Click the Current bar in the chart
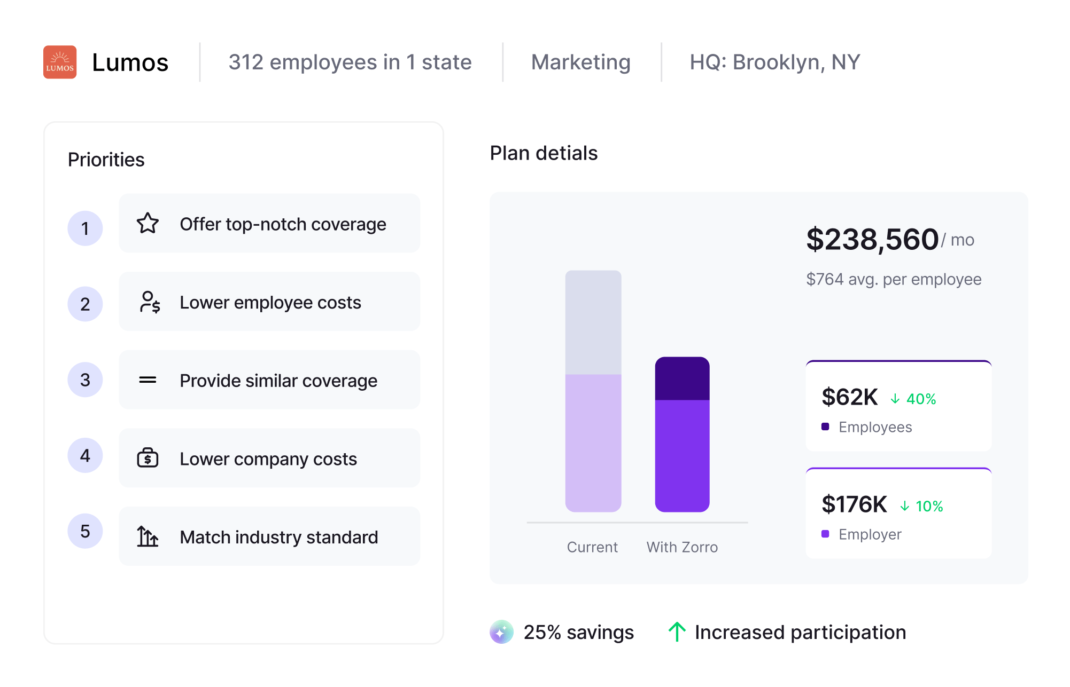1070x687 pixels. [593, 391]
